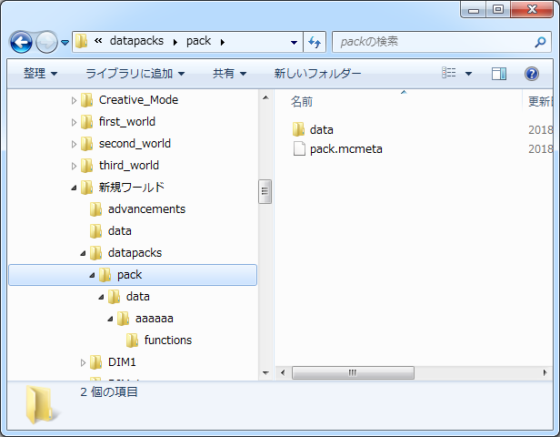Click the 新しいフォルダー button

(x=317, y=74)
